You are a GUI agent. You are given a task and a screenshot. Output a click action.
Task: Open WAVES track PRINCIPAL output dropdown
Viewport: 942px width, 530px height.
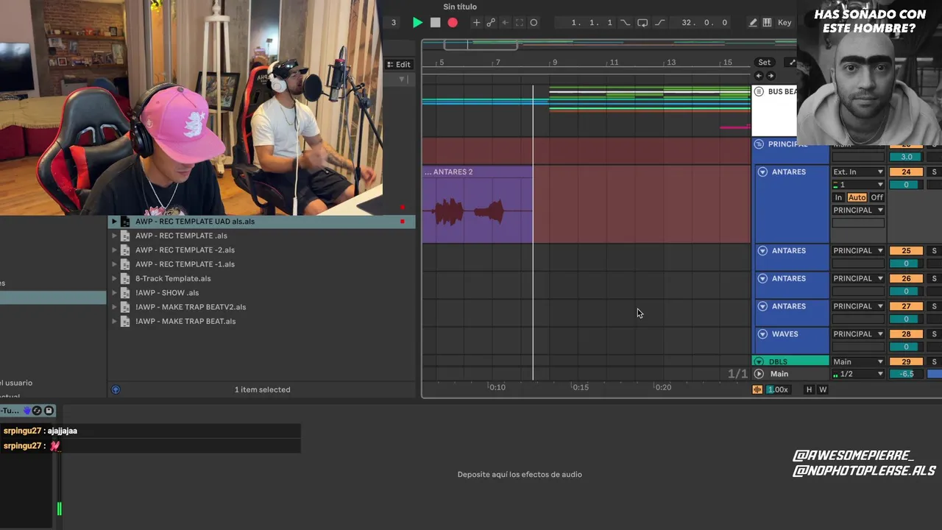coord(858,334)
